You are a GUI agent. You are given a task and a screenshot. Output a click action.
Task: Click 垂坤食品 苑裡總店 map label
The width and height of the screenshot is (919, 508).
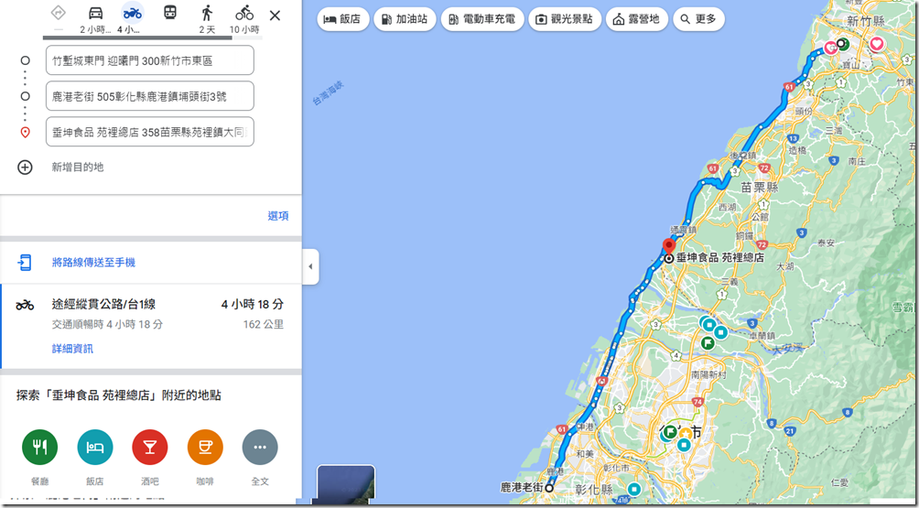click(x=720, y=258)
